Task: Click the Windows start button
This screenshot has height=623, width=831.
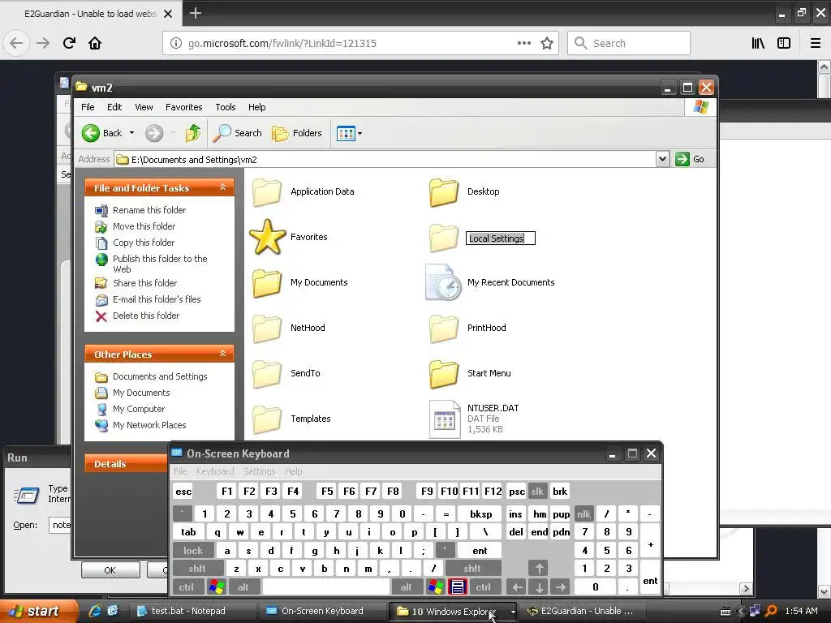Action: pos(40,611)
